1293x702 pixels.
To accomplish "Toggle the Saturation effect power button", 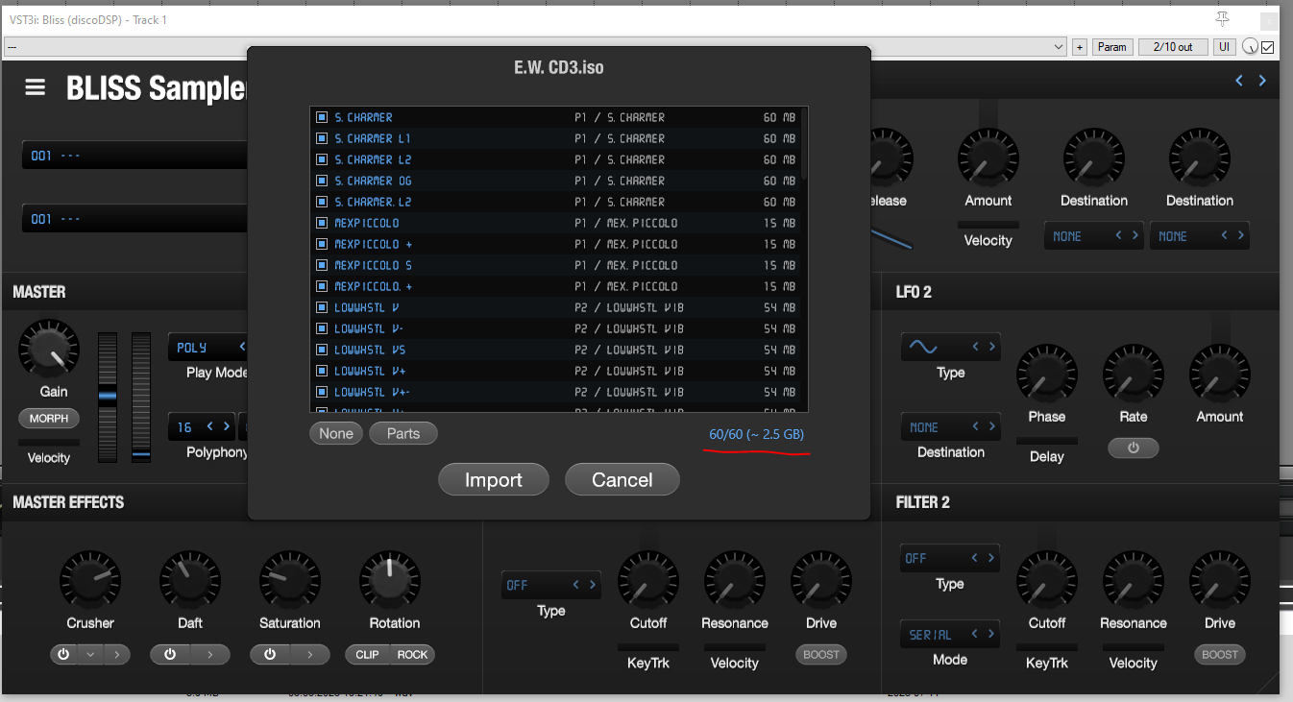I will (270, 655).
